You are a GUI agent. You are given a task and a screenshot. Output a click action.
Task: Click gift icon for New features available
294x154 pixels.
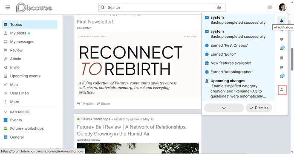pos(207,63)
